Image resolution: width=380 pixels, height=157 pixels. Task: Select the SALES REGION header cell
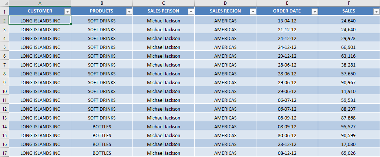click(225, 11)
